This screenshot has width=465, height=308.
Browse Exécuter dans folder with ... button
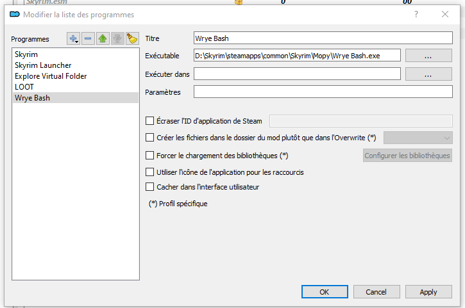point(428,74)
